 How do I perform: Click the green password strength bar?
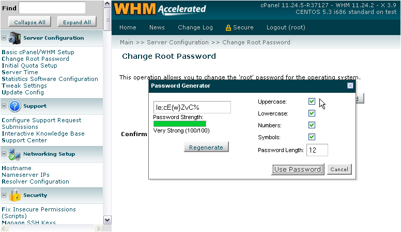(179, 124)
